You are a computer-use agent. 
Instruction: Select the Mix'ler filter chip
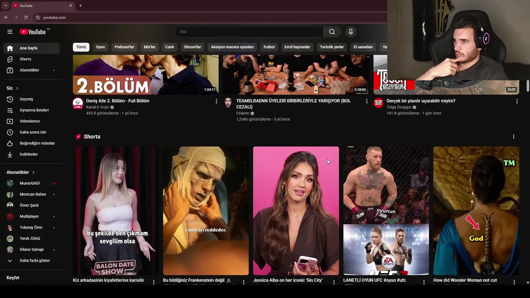(x=149, y=47)
